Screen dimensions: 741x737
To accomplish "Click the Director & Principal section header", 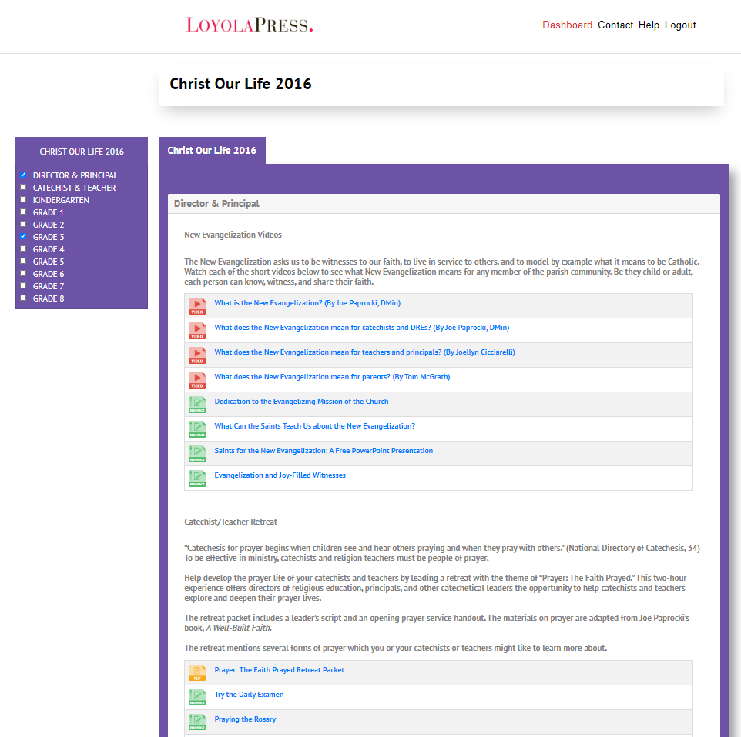I will [x=444, y=204].
